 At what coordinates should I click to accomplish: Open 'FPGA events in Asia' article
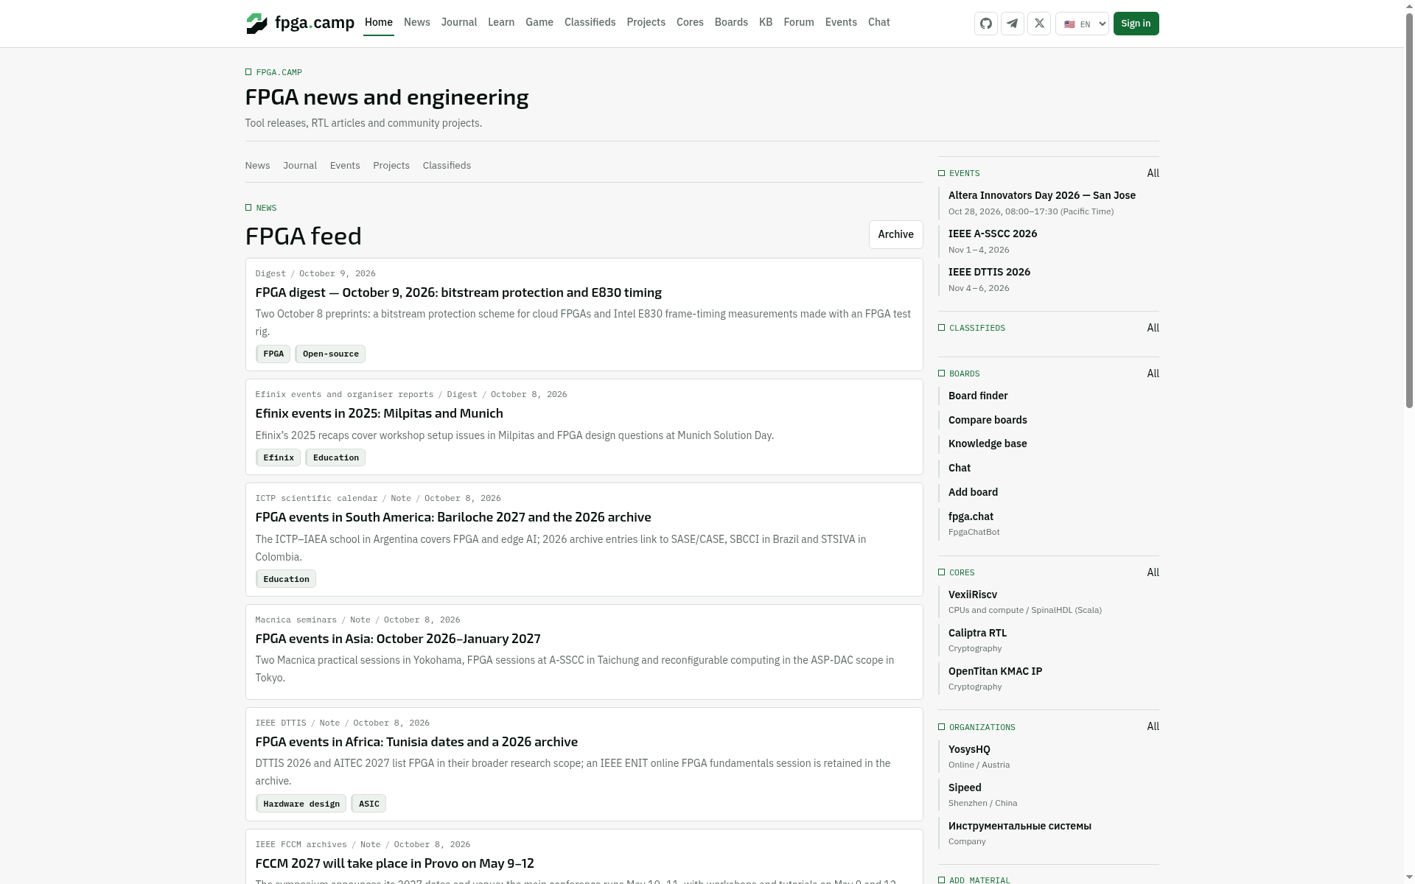coord(398,639)
